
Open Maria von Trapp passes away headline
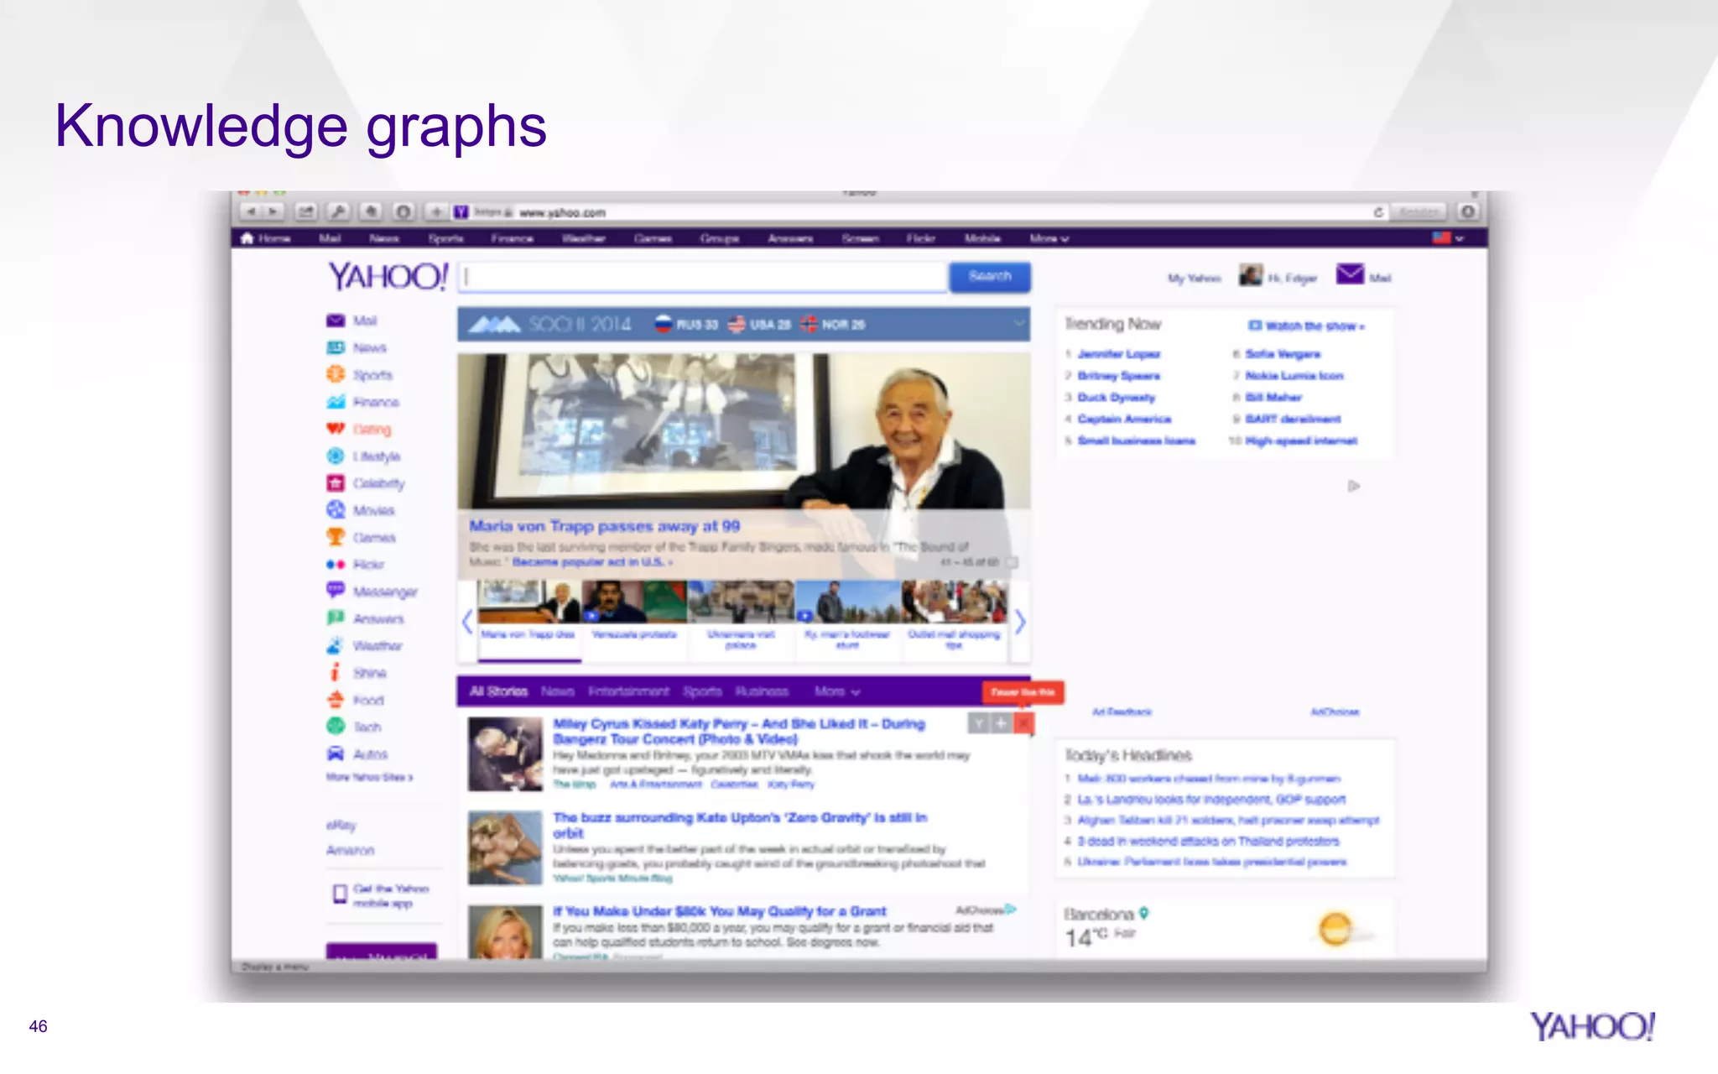pyautogui.click(x=604, y=526)
